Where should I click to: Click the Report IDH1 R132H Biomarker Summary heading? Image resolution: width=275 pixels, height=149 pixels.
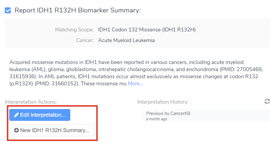point(77,10)
